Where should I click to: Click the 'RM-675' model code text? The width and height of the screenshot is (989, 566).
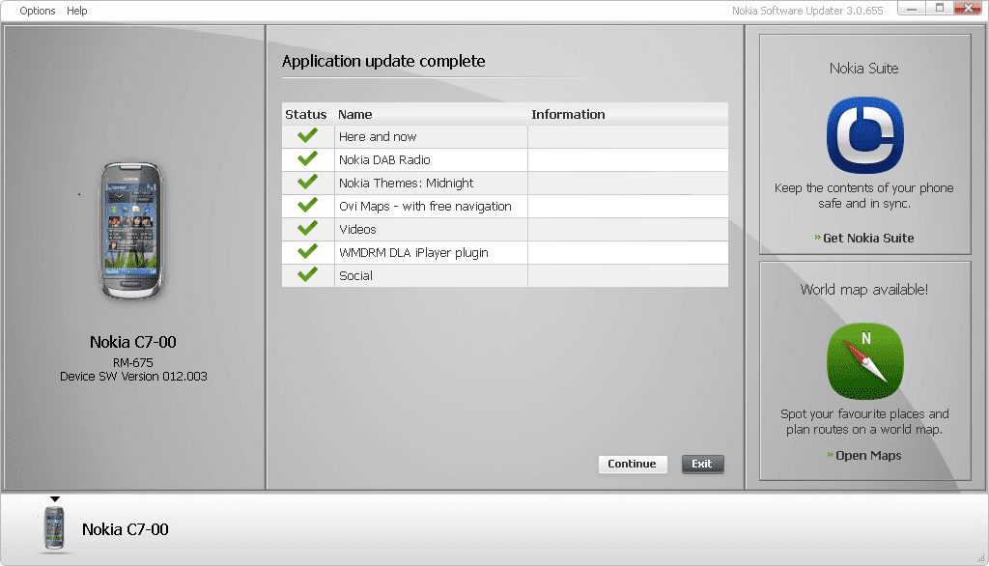[x=133, y=363]
